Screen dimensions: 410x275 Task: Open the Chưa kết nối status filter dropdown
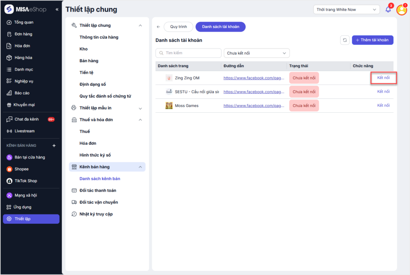tap(257, 53)
